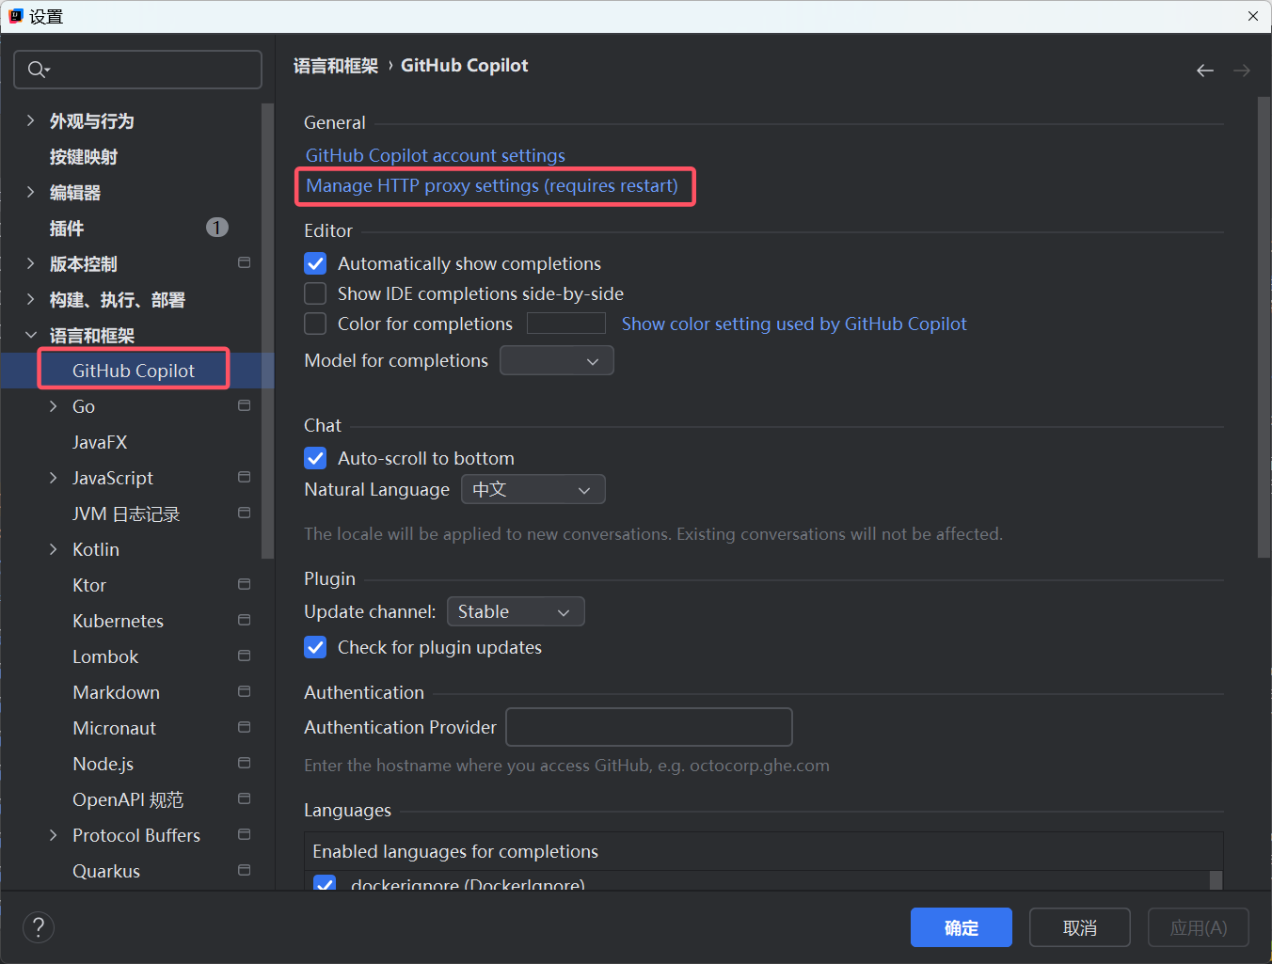Open Model for completions dropdown
This screenshot has width=1272, height=964.
coord(557,360)
